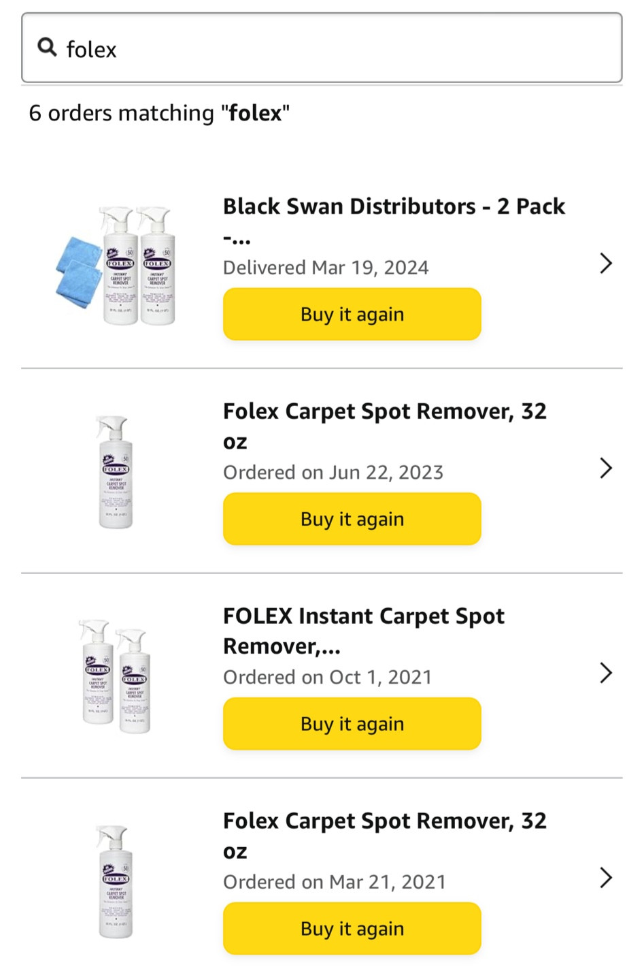Click the magnifying glass search icon

point(47,48)
